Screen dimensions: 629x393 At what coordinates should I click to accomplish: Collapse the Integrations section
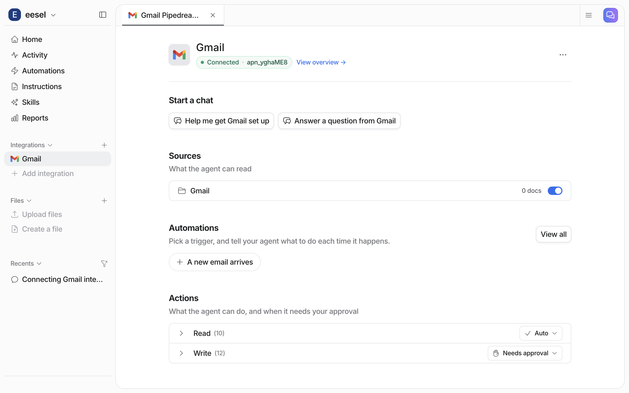click(x=31, y=145)
